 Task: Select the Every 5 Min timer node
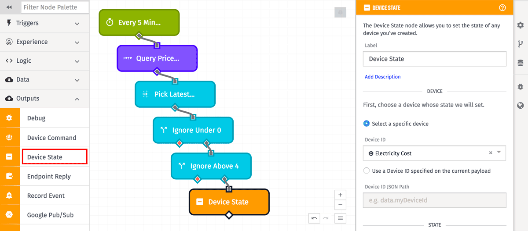point(139,22)
